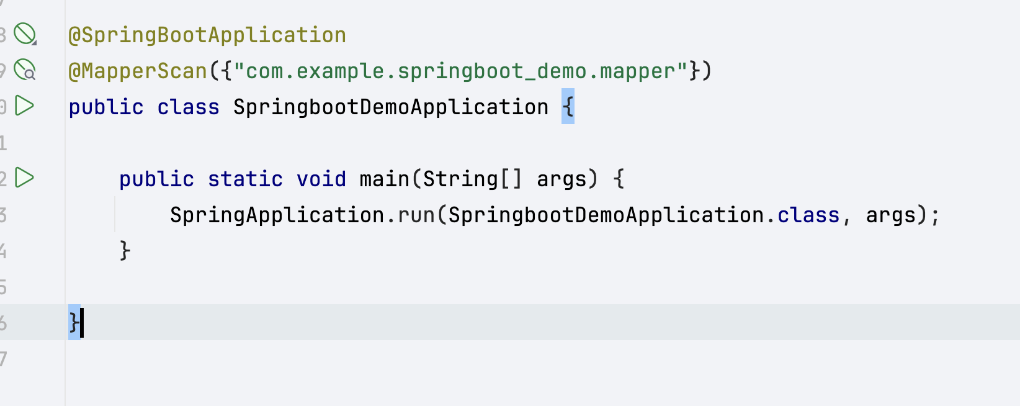Click the 'static' keyword in main
The image size is (1020, 406).
coord(245,179)
